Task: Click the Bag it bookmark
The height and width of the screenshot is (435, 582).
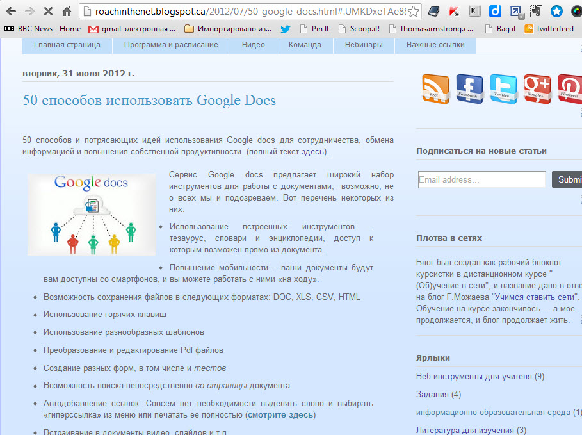Action: [x=500, y=29]
